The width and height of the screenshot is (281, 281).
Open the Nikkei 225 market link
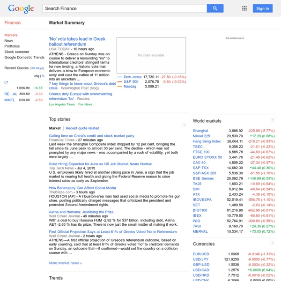point(201,136)
